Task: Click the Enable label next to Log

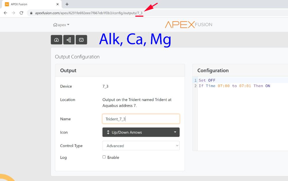Action: pyautogui.click(x=113, y=157)
